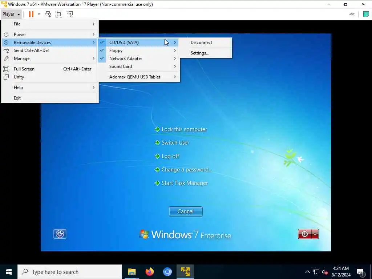The width and height of the screenshot is (372, 279).
Task: Expand the Sound Card submenu arrow
Action: [x=175, y=66]
